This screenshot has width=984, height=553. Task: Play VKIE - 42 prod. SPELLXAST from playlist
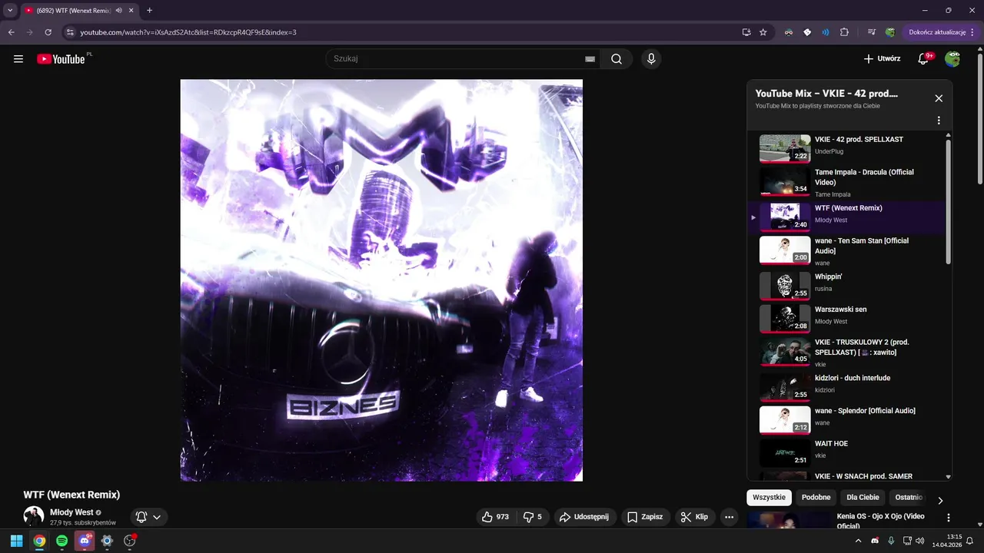846,147
